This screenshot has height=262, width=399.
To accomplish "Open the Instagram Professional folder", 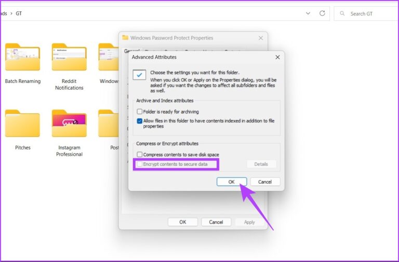I will click(x=69, y=124).
